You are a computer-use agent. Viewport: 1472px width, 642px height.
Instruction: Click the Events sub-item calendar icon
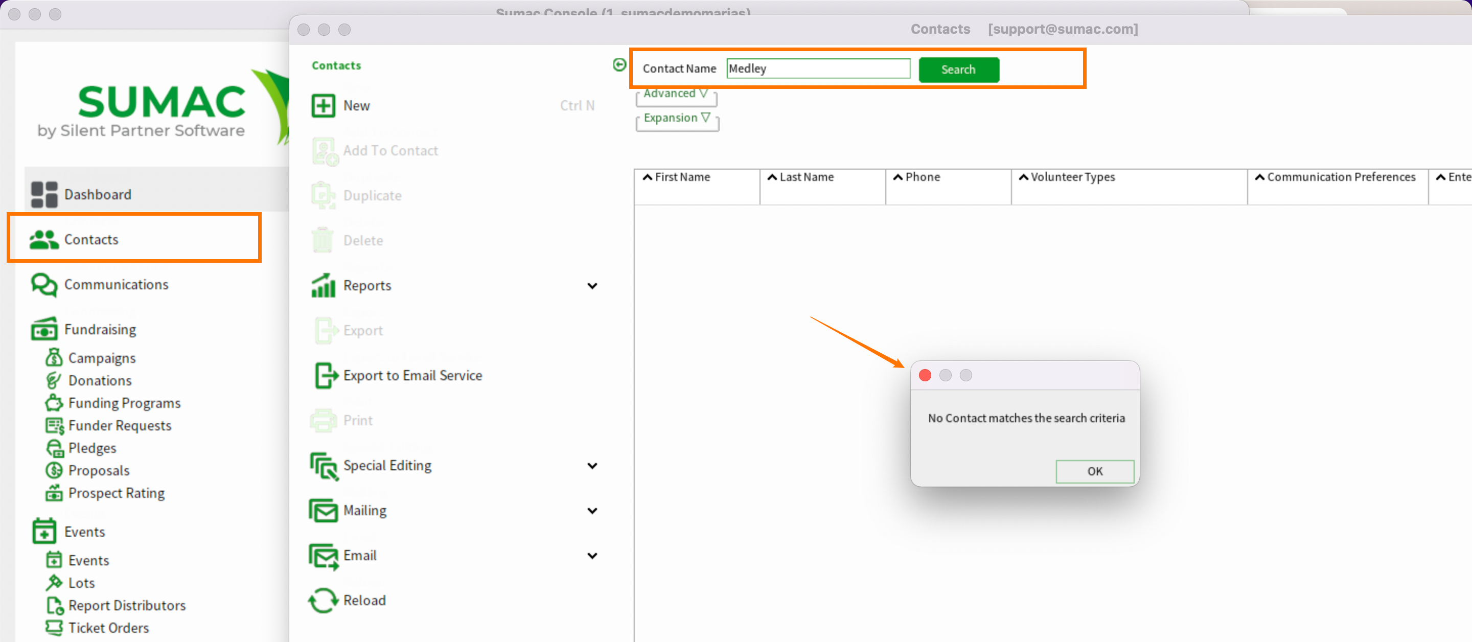(54, 560)
